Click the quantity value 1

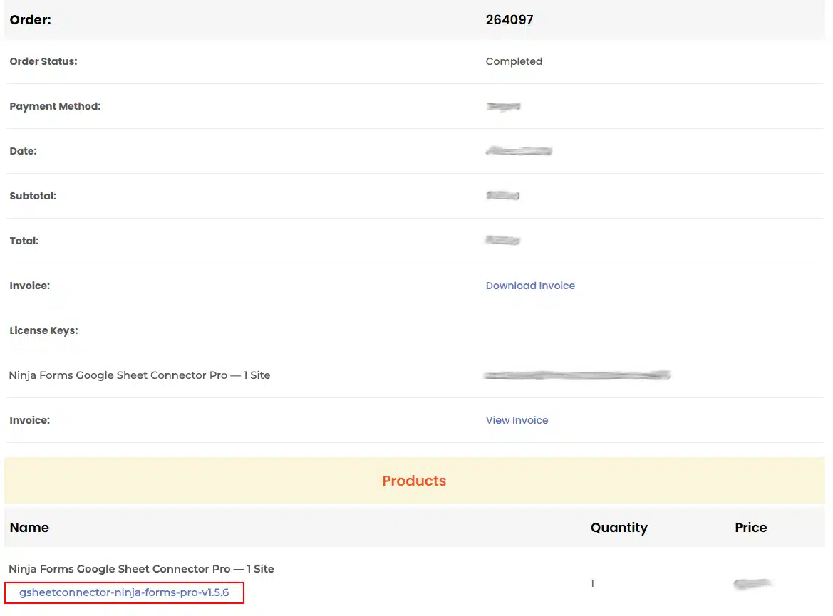592,583
